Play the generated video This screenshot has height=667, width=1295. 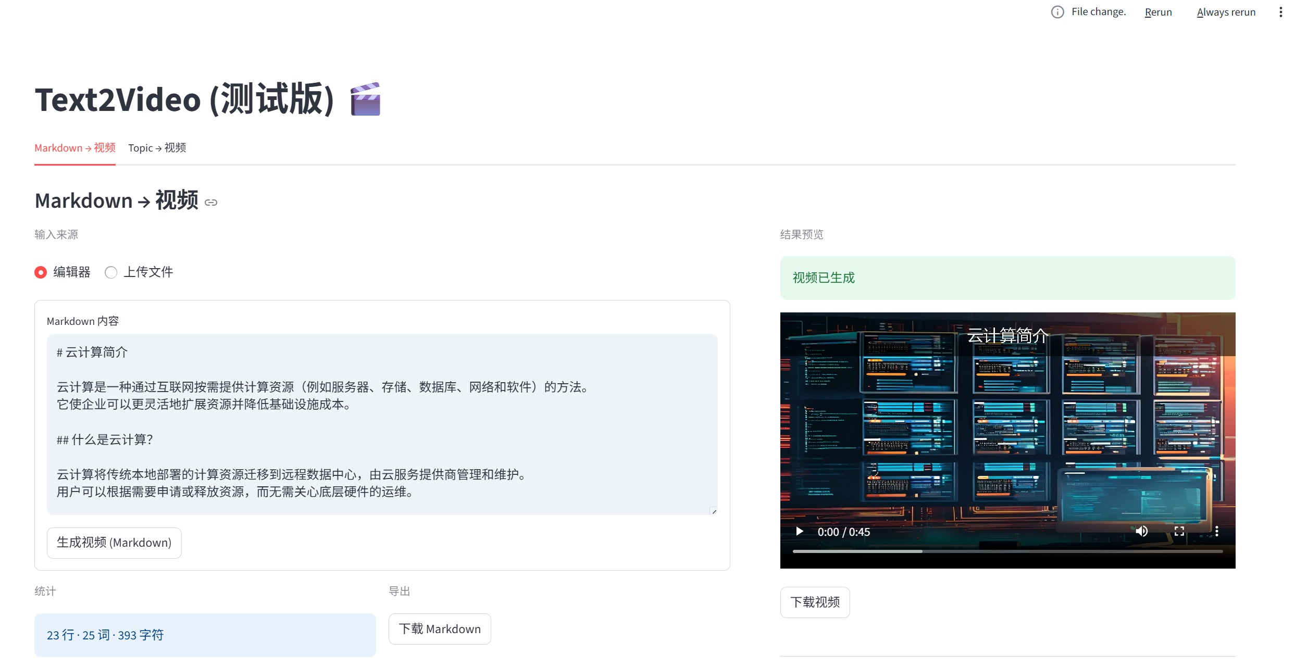pos(800,532)
